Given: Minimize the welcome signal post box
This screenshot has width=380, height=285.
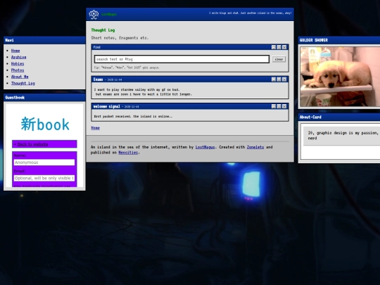Looking at the screenshot, I should [x=274, y=106].
